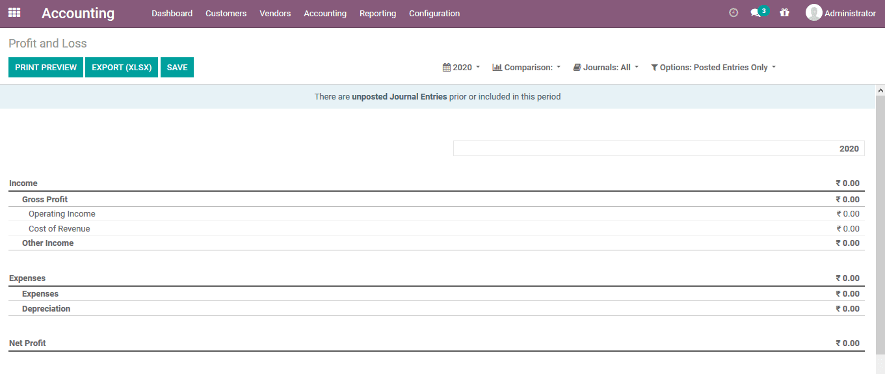885x374 pixels.
Task: Open the activities clock icon
Action: (733, 12)
